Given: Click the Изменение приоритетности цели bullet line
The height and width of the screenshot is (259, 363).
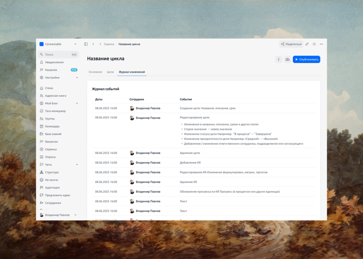Looking at the screenshot, I should (231, 139).
